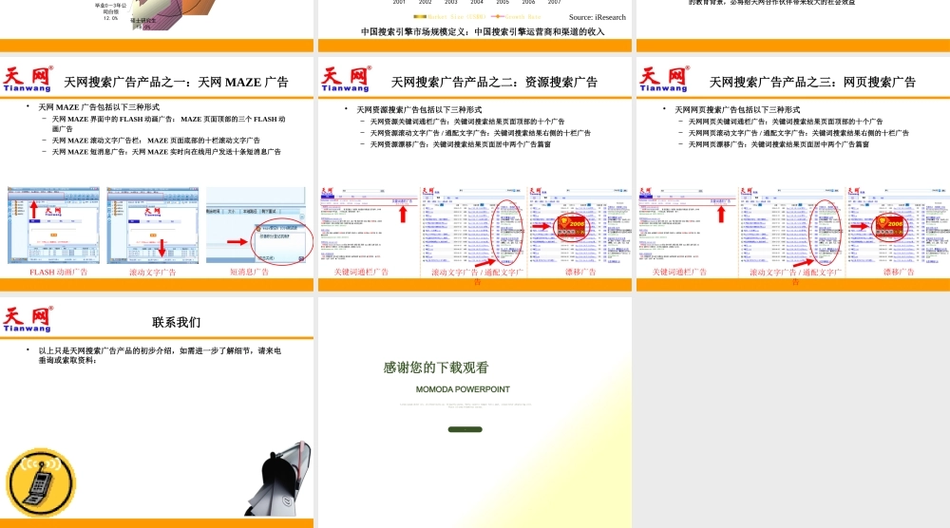Open screenshot above 关键词通栏广告 on 网页搜索广告 slide

pyautogui.click(x=687, y=225)
